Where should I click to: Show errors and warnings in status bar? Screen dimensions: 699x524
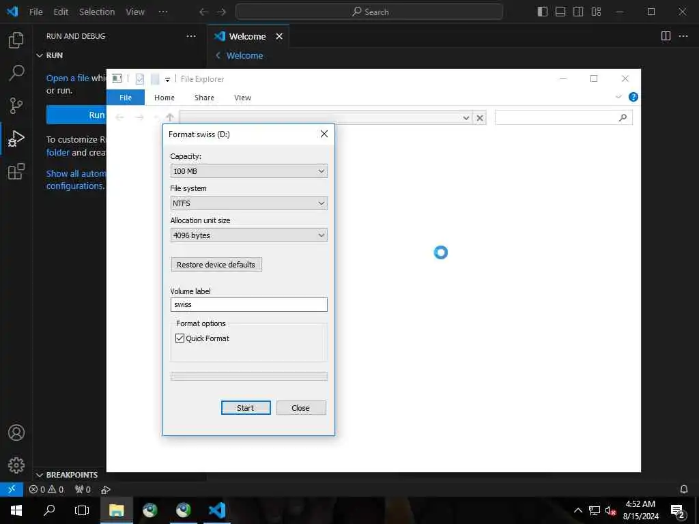click(x=46, y=489)
